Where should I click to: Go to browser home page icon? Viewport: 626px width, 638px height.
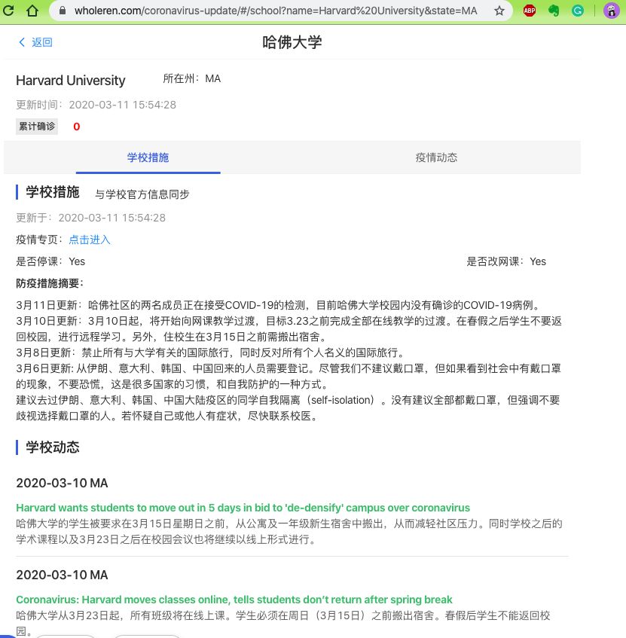(32, 11)
